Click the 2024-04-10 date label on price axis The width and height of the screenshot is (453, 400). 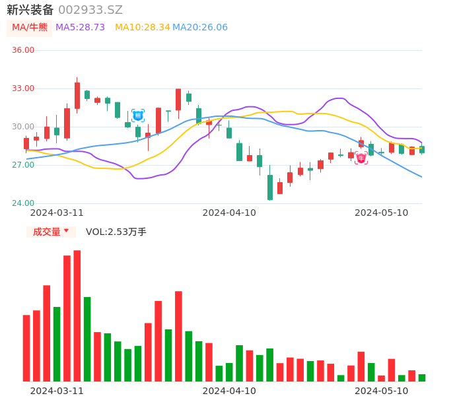(x=228, y=213)
